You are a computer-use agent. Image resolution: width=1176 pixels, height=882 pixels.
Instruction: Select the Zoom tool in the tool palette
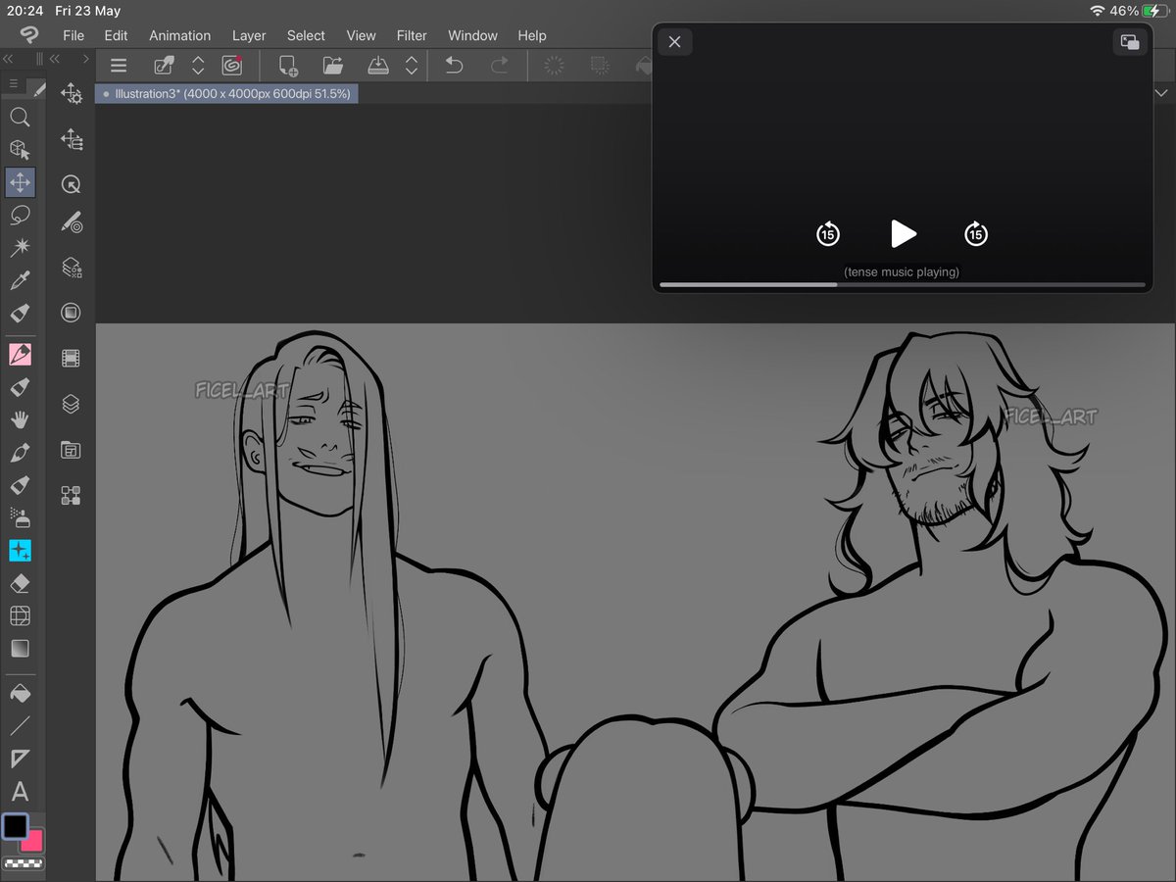tap(21, 118)
